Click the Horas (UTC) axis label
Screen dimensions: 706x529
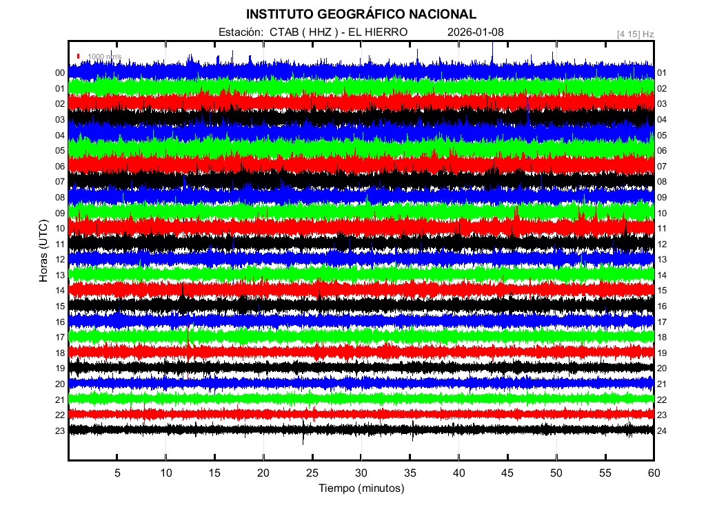coord(43,252)
